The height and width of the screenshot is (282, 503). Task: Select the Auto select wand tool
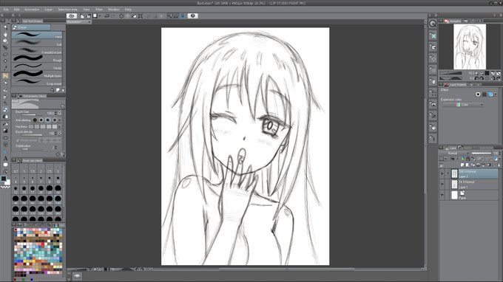click(x=5, y=61)
